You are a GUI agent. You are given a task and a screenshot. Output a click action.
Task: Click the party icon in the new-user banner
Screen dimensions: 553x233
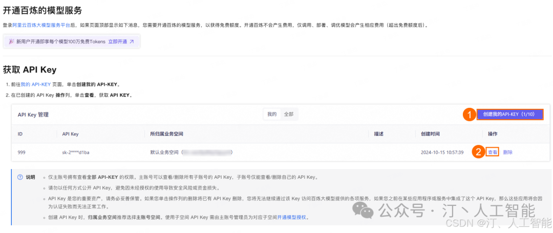click(11, 41)
